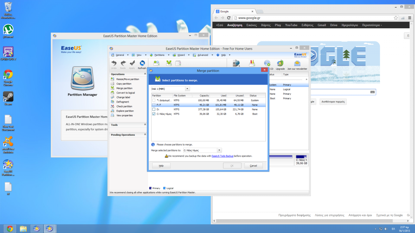Click Απόρρητο και όροι footer link

pyautogui.click(x=360, y=215)
